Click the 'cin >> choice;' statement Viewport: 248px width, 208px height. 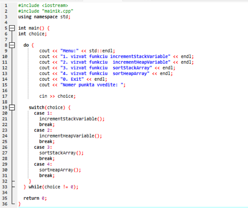click(x=57, y=96)
